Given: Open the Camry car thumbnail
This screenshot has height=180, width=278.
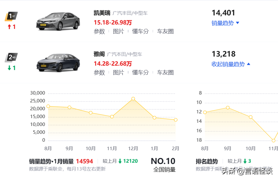Looking at the screenshot, I should (x=58, y=21).
